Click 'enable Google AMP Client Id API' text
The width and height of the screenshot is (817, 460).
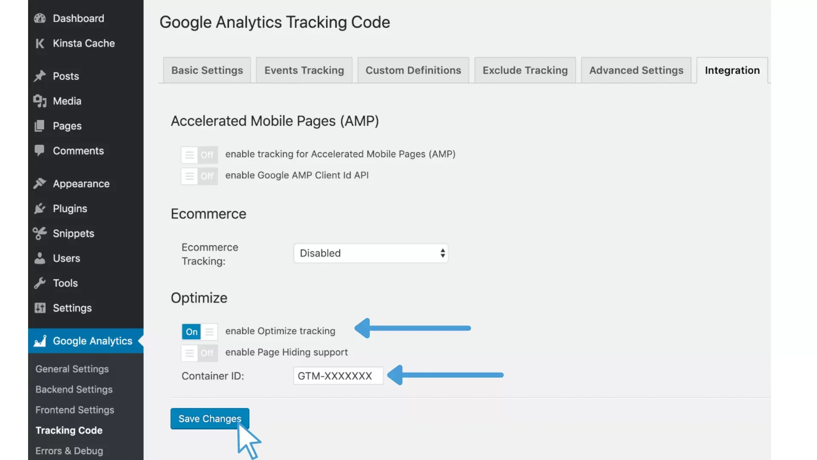point(297,175)
